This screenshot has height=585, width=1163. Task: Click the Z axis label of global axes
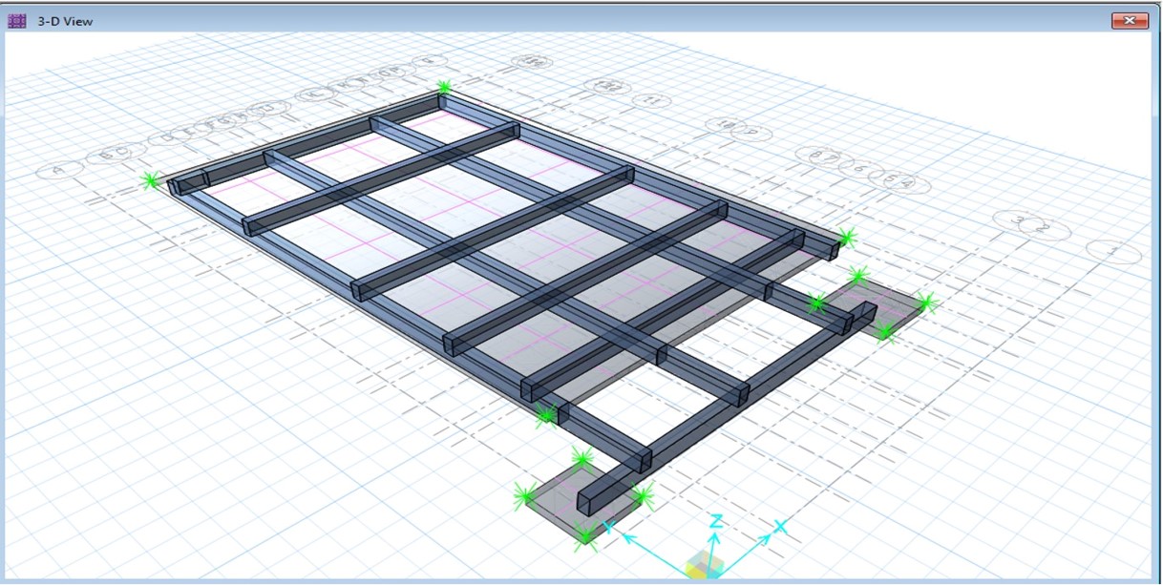tap(715, 520)
